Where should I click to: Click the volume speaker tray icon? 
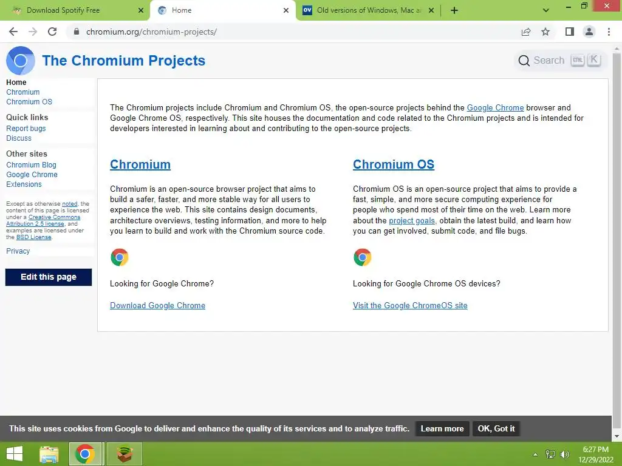(x=564, y=454)
